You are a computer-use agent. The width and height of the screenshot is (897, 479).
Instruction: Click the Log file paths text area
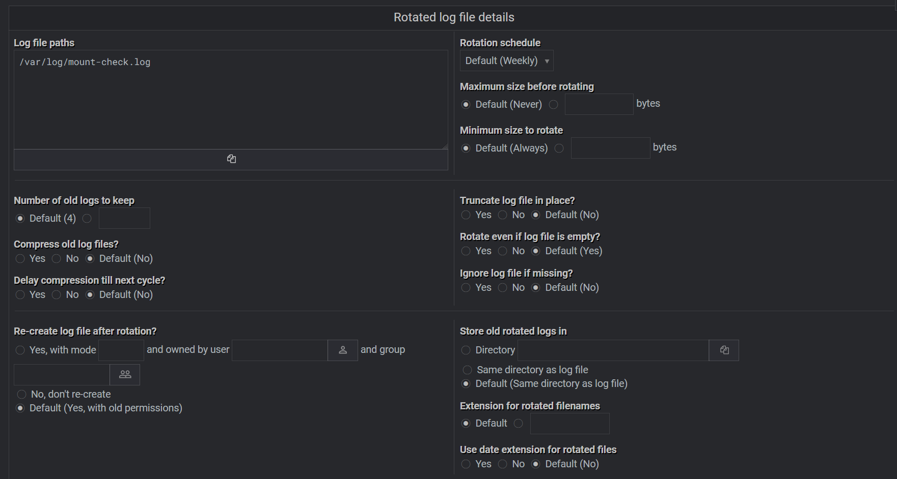pyautogui.click(x=231, y=100)
